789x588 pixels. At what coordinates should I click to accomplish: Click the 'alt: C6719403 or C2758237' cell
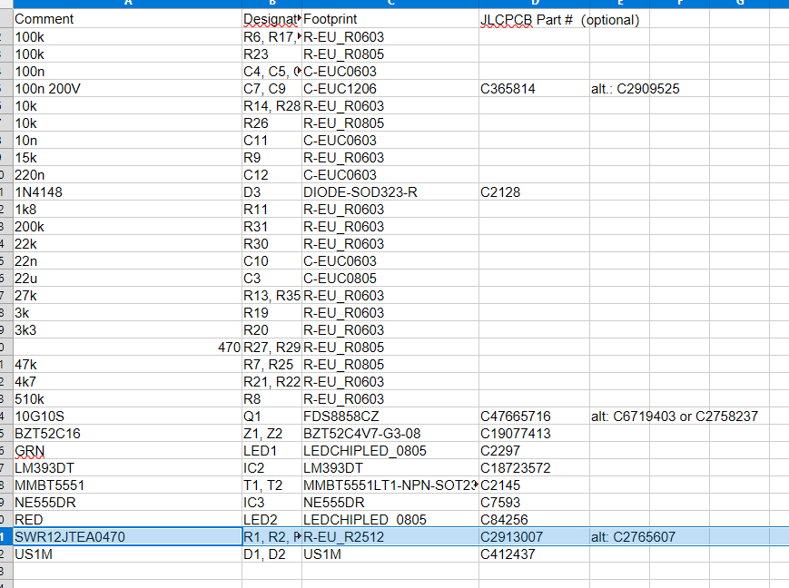point(674,416)
